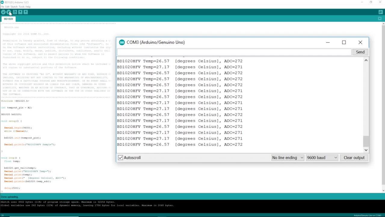Click the serial monitor scrollbar thumb
Viewport: 385px width, 217px height.
point(366,141)
